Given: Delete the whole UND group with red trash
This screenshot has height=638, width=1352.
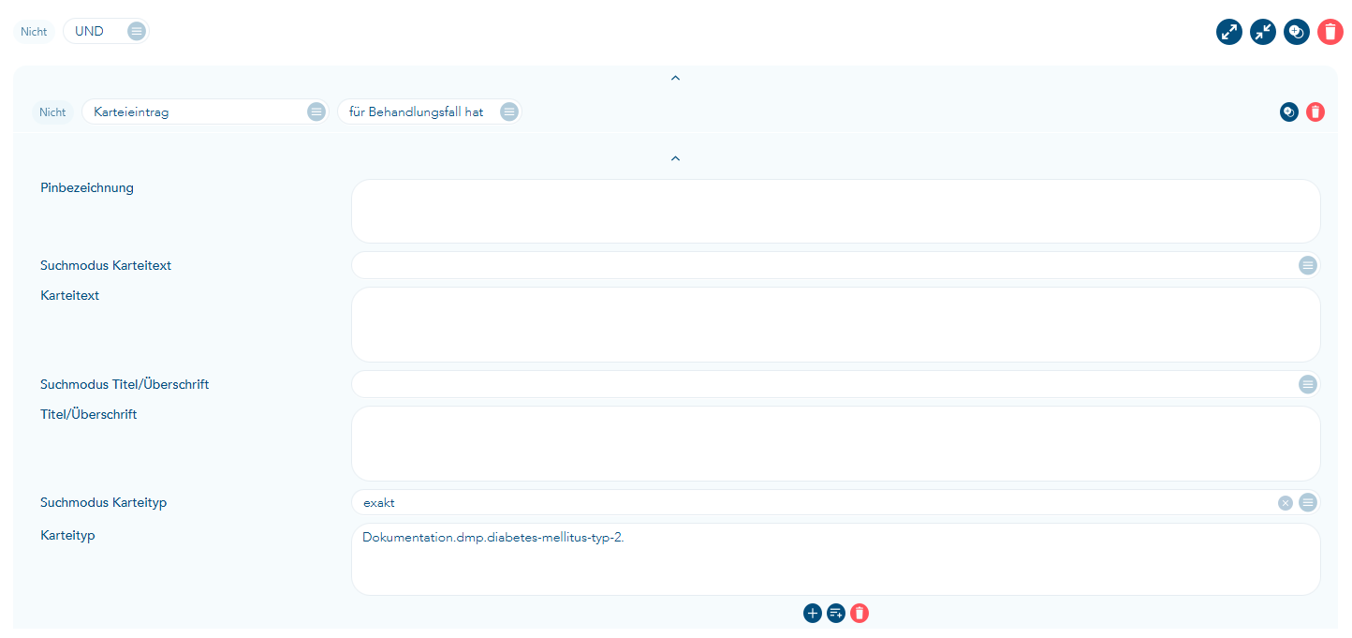Looking at the screenshot, I should tap(1330, 32).
